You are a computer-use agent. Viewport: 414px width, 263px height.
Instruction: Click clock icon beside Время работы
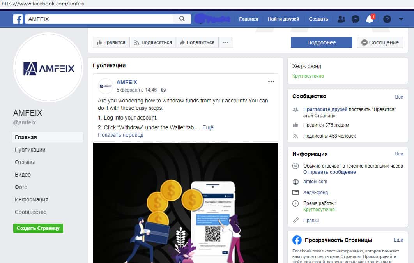pos(295,203)
